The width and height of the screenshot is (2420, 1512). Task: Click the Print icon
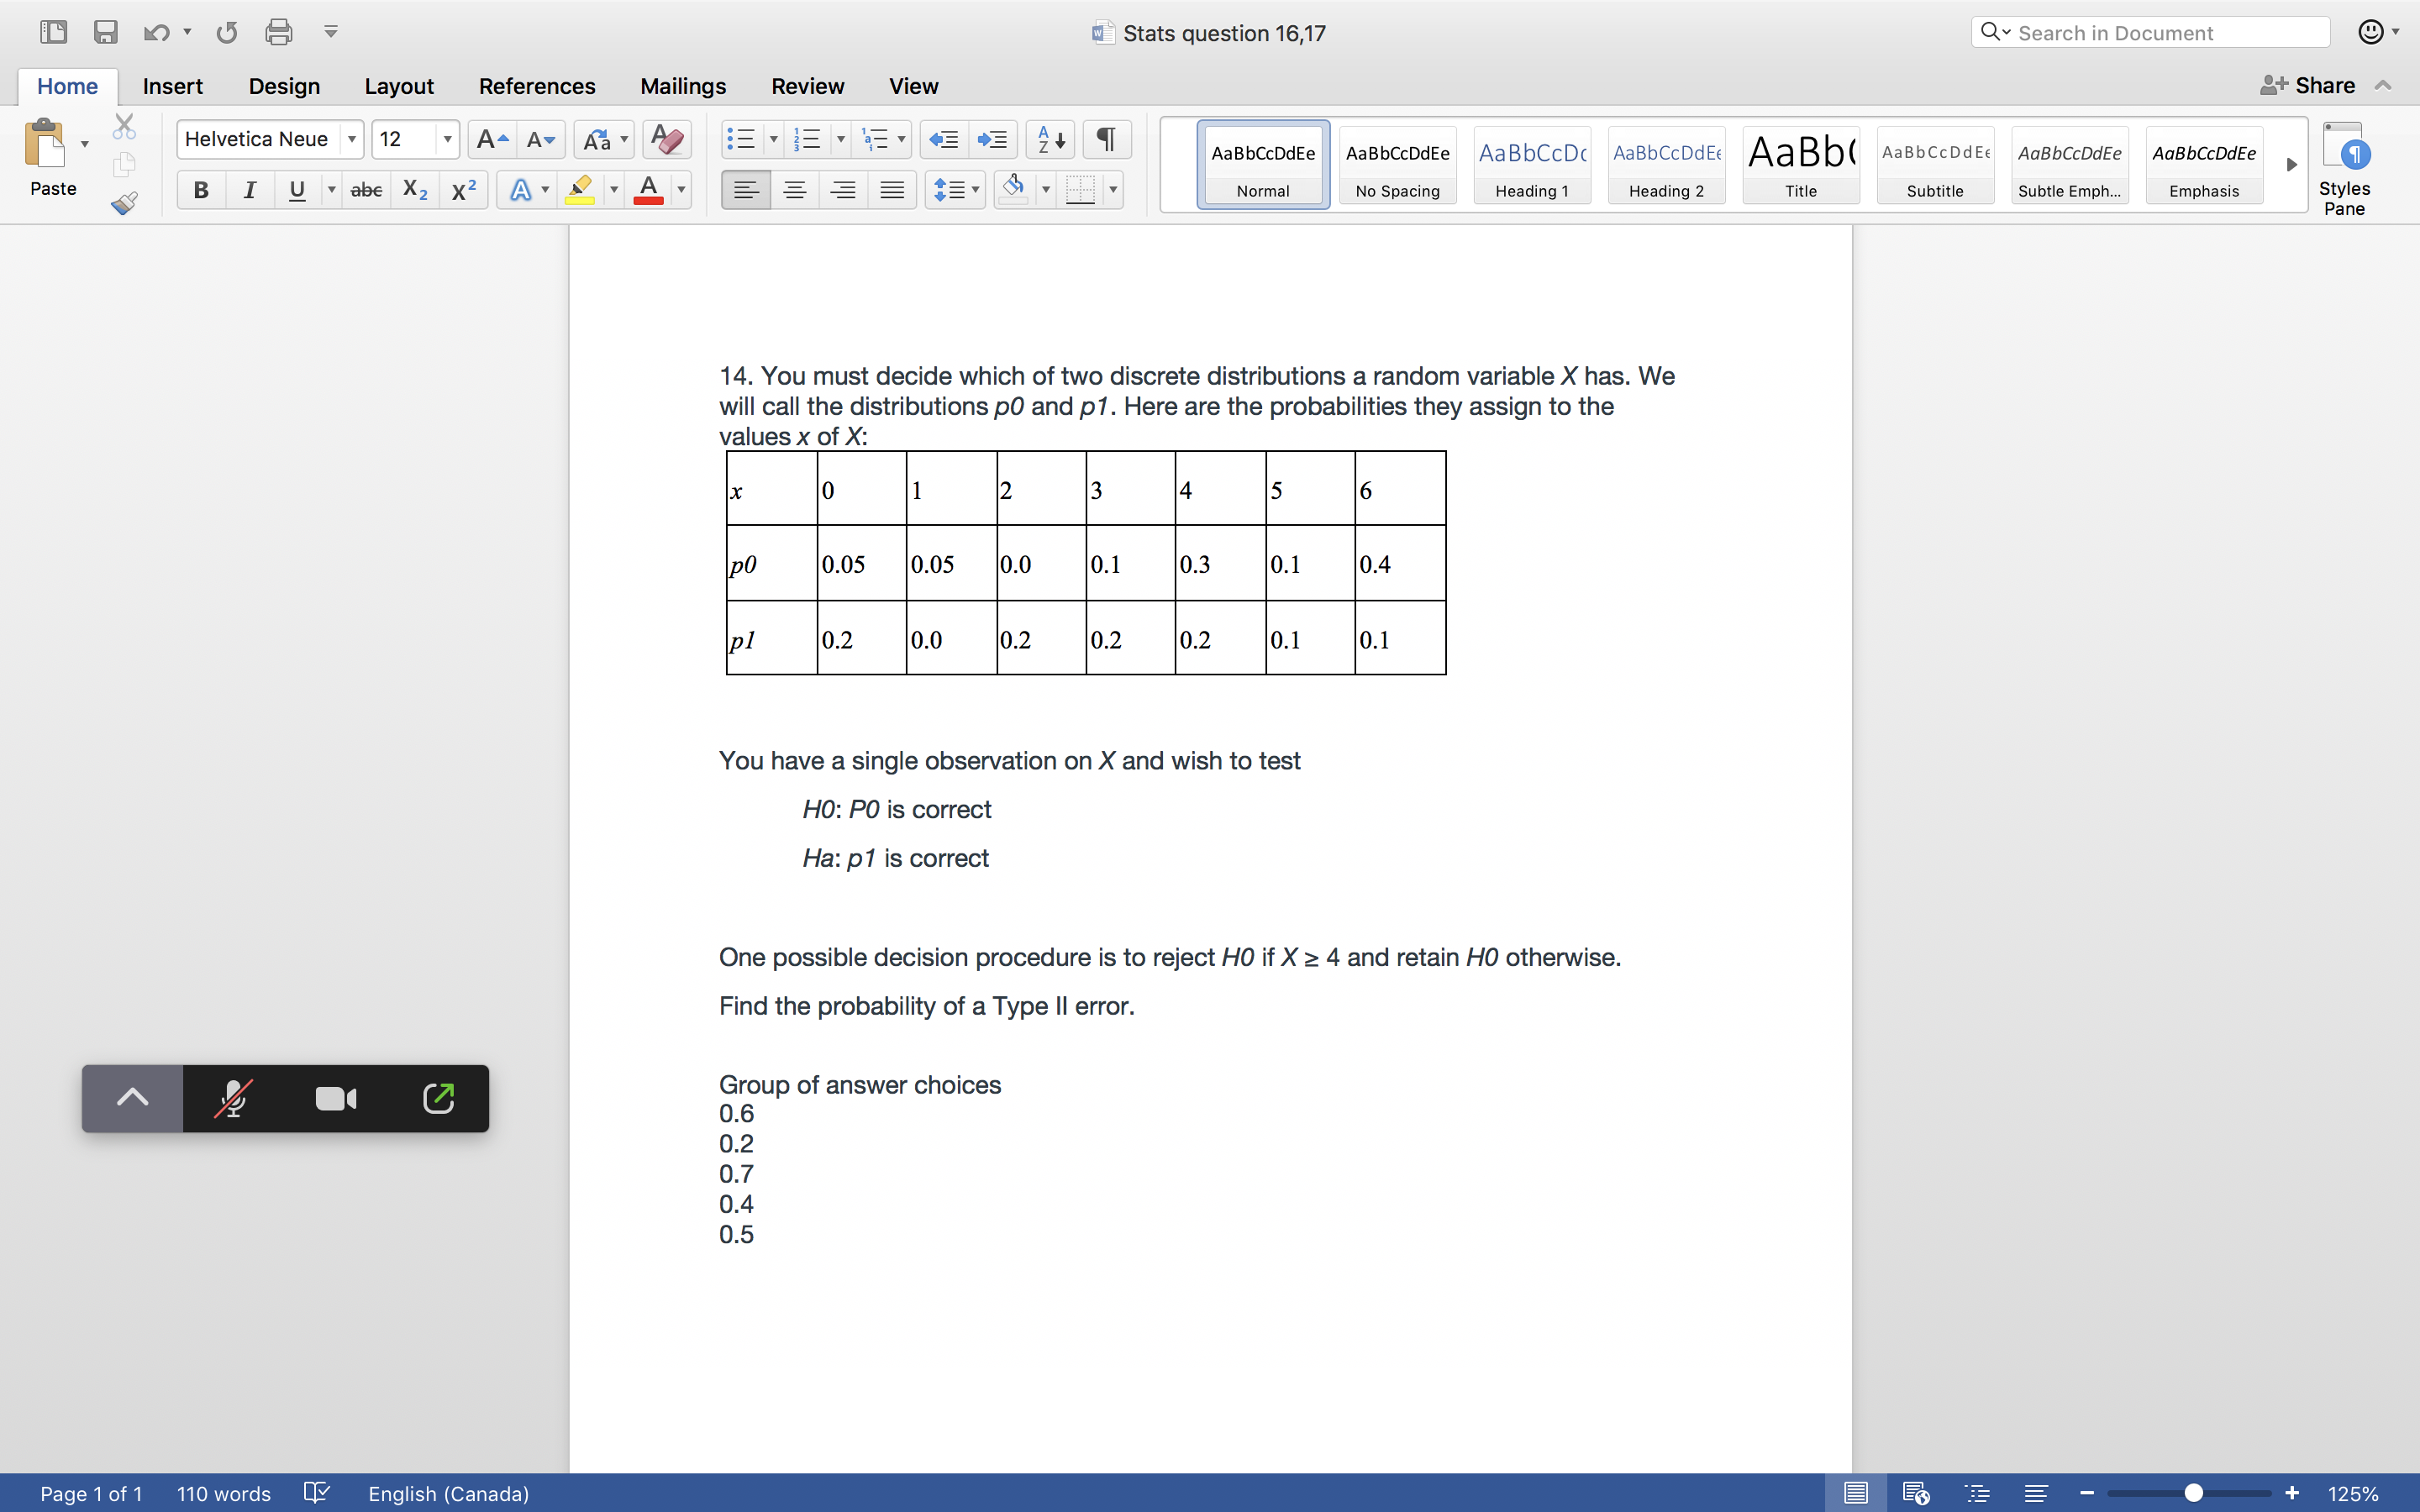pyautogui.click(x=279, y=32)
